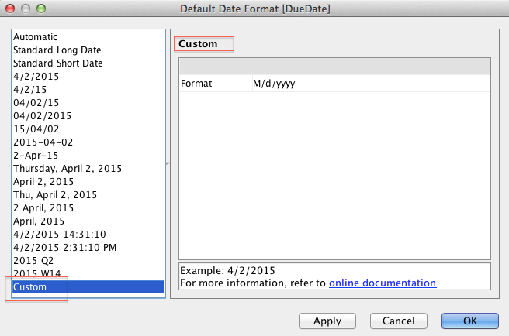Open the online documentation link
The height and width of the screenshot is (336, 509).
point(383,283)
